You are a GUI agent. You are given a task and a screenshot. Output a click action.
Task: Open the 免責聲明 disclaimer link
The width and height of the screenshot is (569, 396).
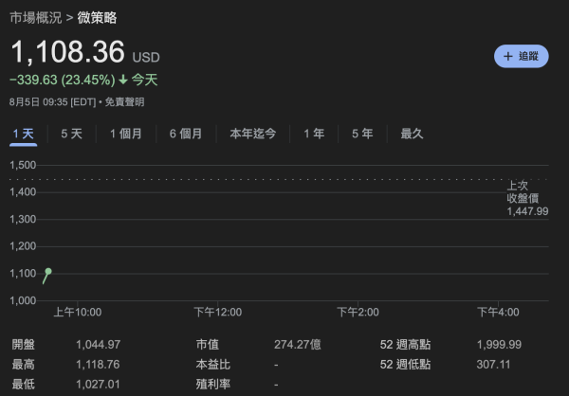coord(124,101)
